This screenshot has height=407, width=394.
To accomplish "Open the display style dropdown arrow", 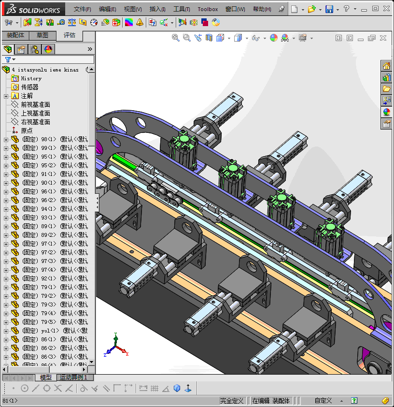I will (x=247, y=38).
